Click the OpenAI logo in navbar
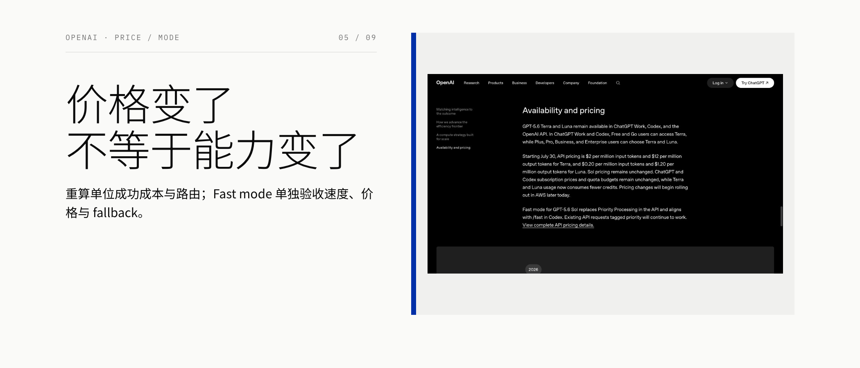This screenshot has height=368, width=860. [445, 83]
